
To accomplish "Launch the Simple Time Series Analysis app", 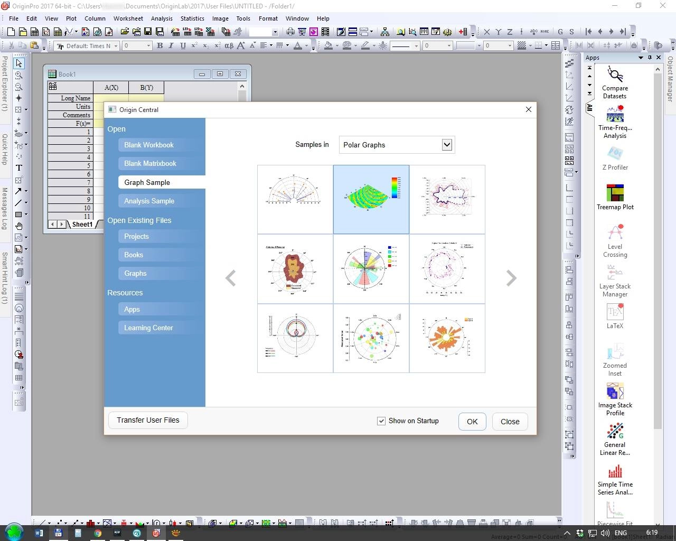I will tap(615, 479).
